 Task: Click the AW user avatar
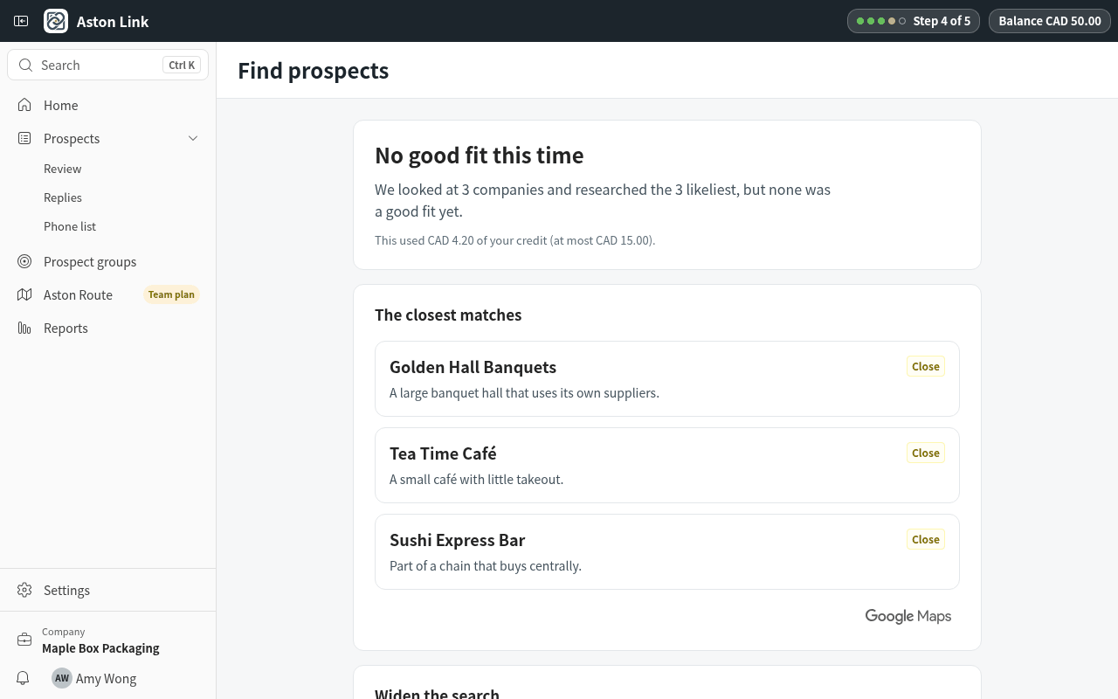(x=62, y=678)
